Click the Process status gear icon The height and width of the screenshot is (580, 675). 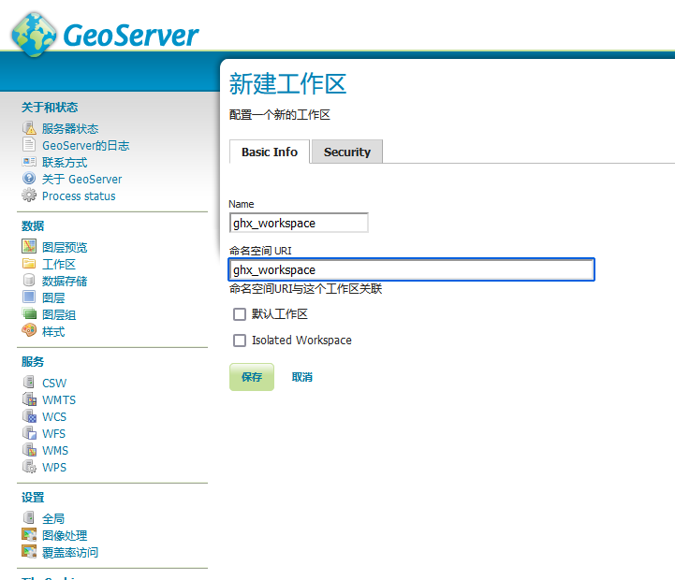pyautogui.click(x=29, y=196)
